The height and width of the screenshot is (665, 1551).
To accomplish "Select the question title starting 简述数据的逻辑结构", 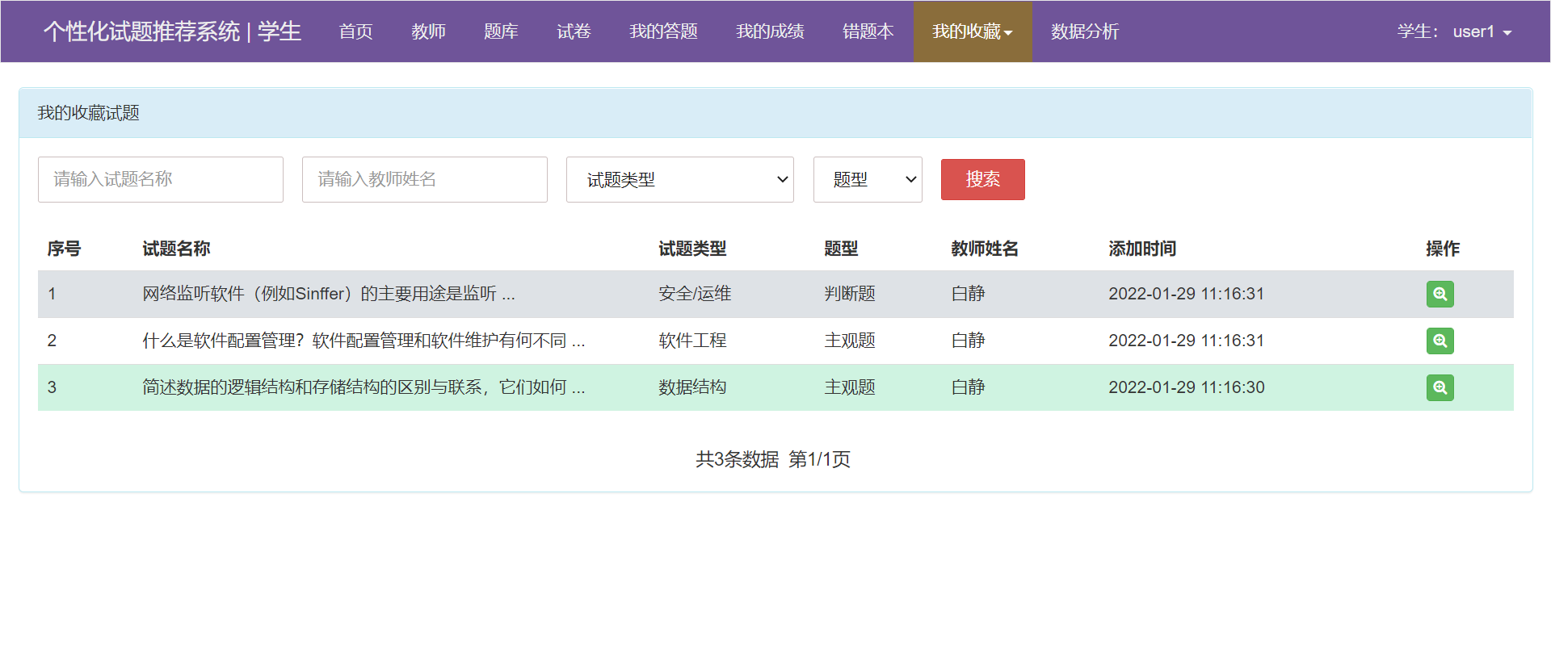I will tap(364, 387).
